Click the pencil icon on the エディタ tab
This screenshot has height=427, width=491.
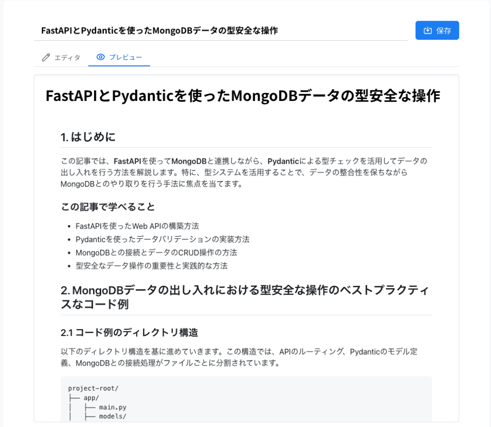click(x=46, y=57)
